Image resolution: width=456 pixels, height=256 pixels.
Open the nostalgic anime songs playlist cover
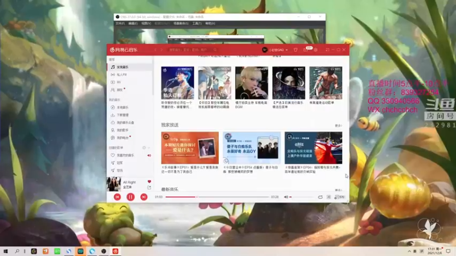tap(215, 83)
